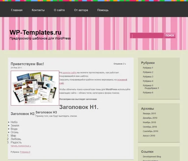Open the Приветствуем Вас! post title
This screenshot has height=161, width=188.
(27, 64)
